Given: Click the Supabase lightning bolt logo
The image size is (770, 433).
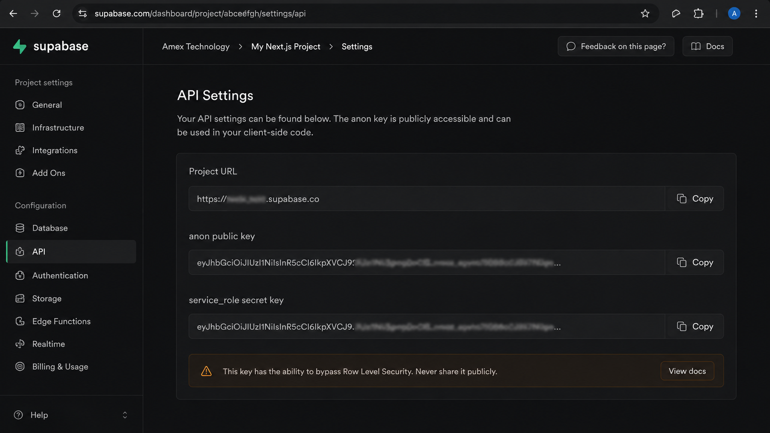Looking at the screenshot, I should [20, 46].
